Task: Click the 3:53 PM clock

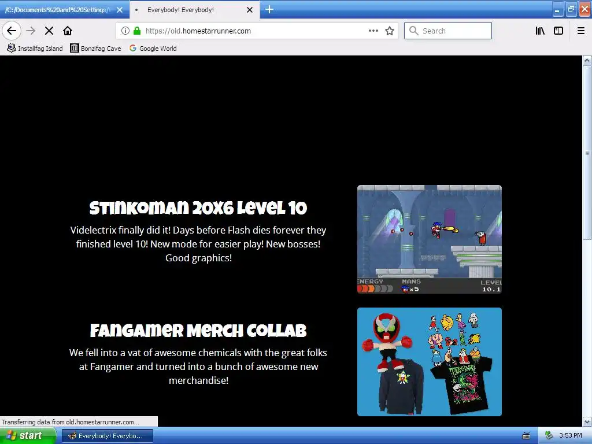Action: pyautogui.click(x=571, y=435)
